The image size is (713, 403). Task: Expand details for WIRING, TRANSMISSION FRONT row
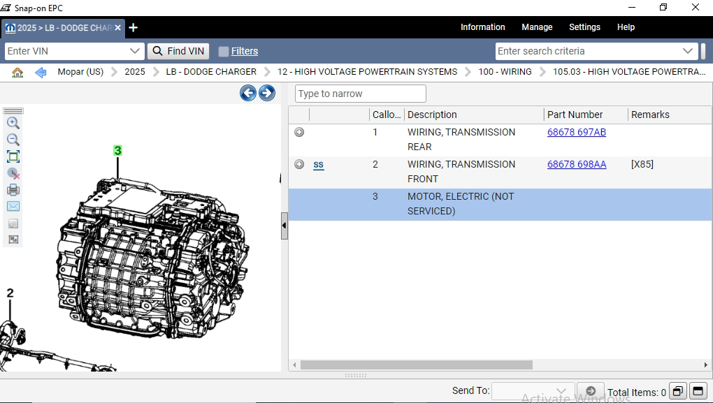pyautogui.click(x=299, y=164)
